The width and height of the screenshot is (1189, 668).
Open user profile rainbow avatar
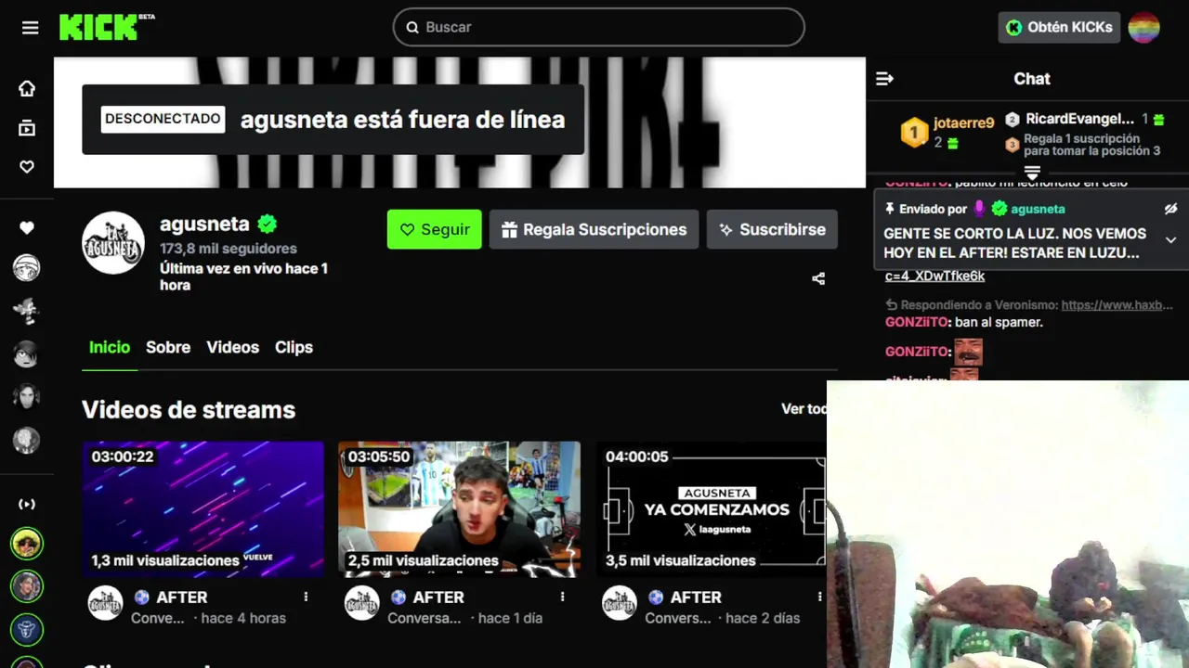[x=1143, y=28]
